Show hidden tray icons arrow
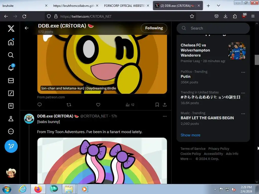259x194 pixels. [215, 189]
